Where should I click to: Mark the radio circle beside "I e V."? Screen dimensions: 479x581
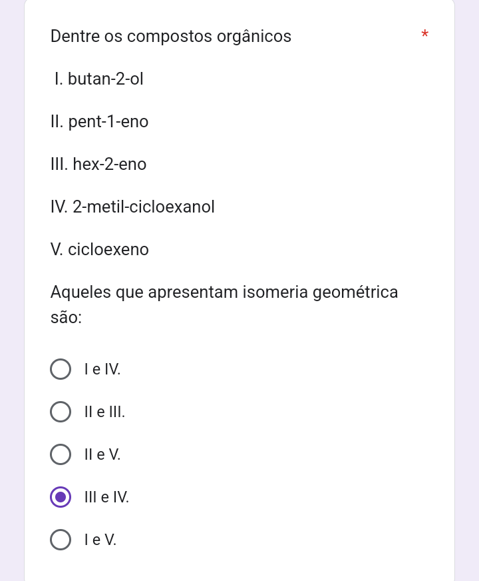coord(61,540)
